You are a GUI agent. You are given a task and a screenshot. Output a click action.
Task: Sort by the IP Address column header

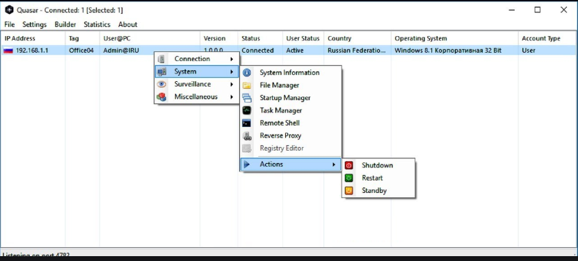pos(33,38)
